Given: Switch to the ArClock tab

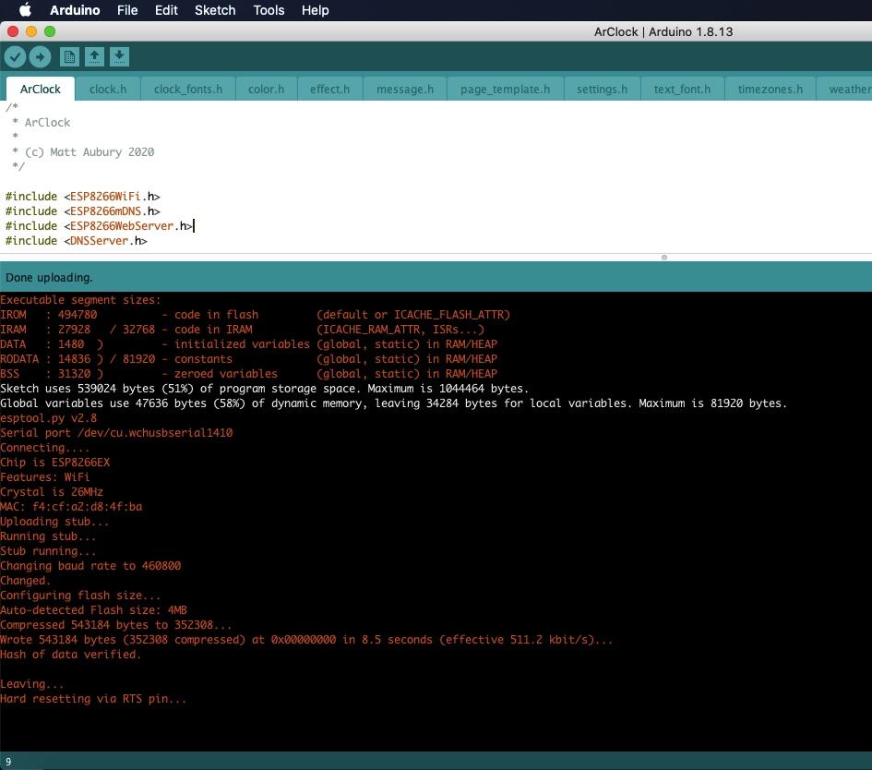Looking at the screenshot, I should pyautogui.click(x=40, y=89).
